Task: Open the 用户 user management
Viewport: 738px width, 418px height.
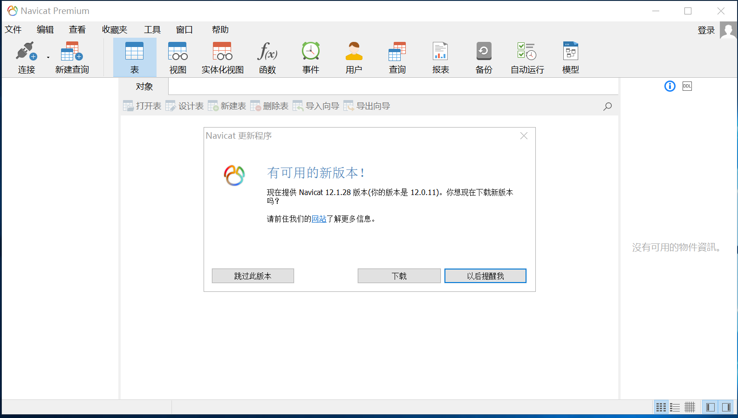Action: coord(354,58)
